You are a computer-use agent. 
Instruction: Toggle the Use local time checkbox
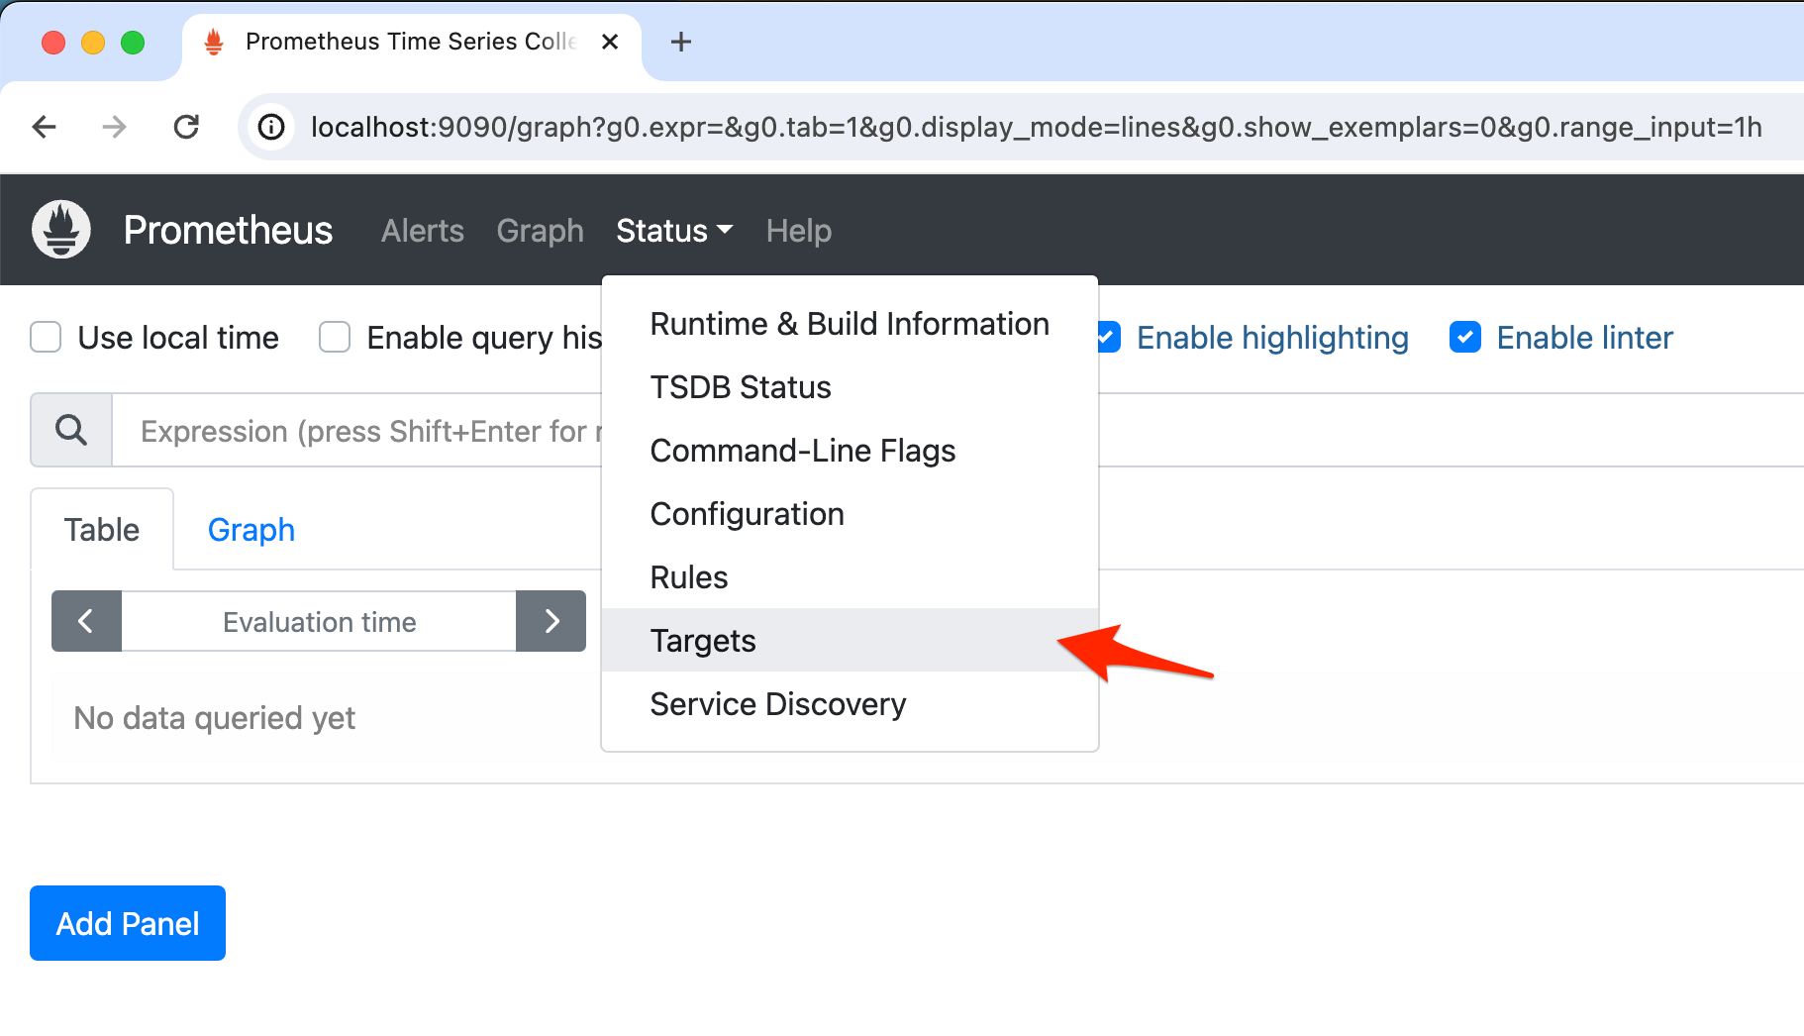[46, 337]
